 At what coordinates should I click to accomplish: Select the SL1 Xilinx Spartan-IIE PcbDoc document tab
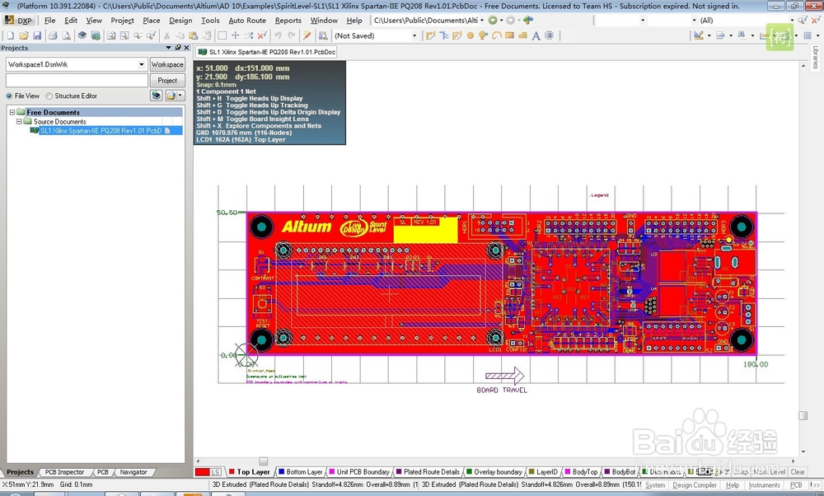pyautogui.click(x=266, y=52)
